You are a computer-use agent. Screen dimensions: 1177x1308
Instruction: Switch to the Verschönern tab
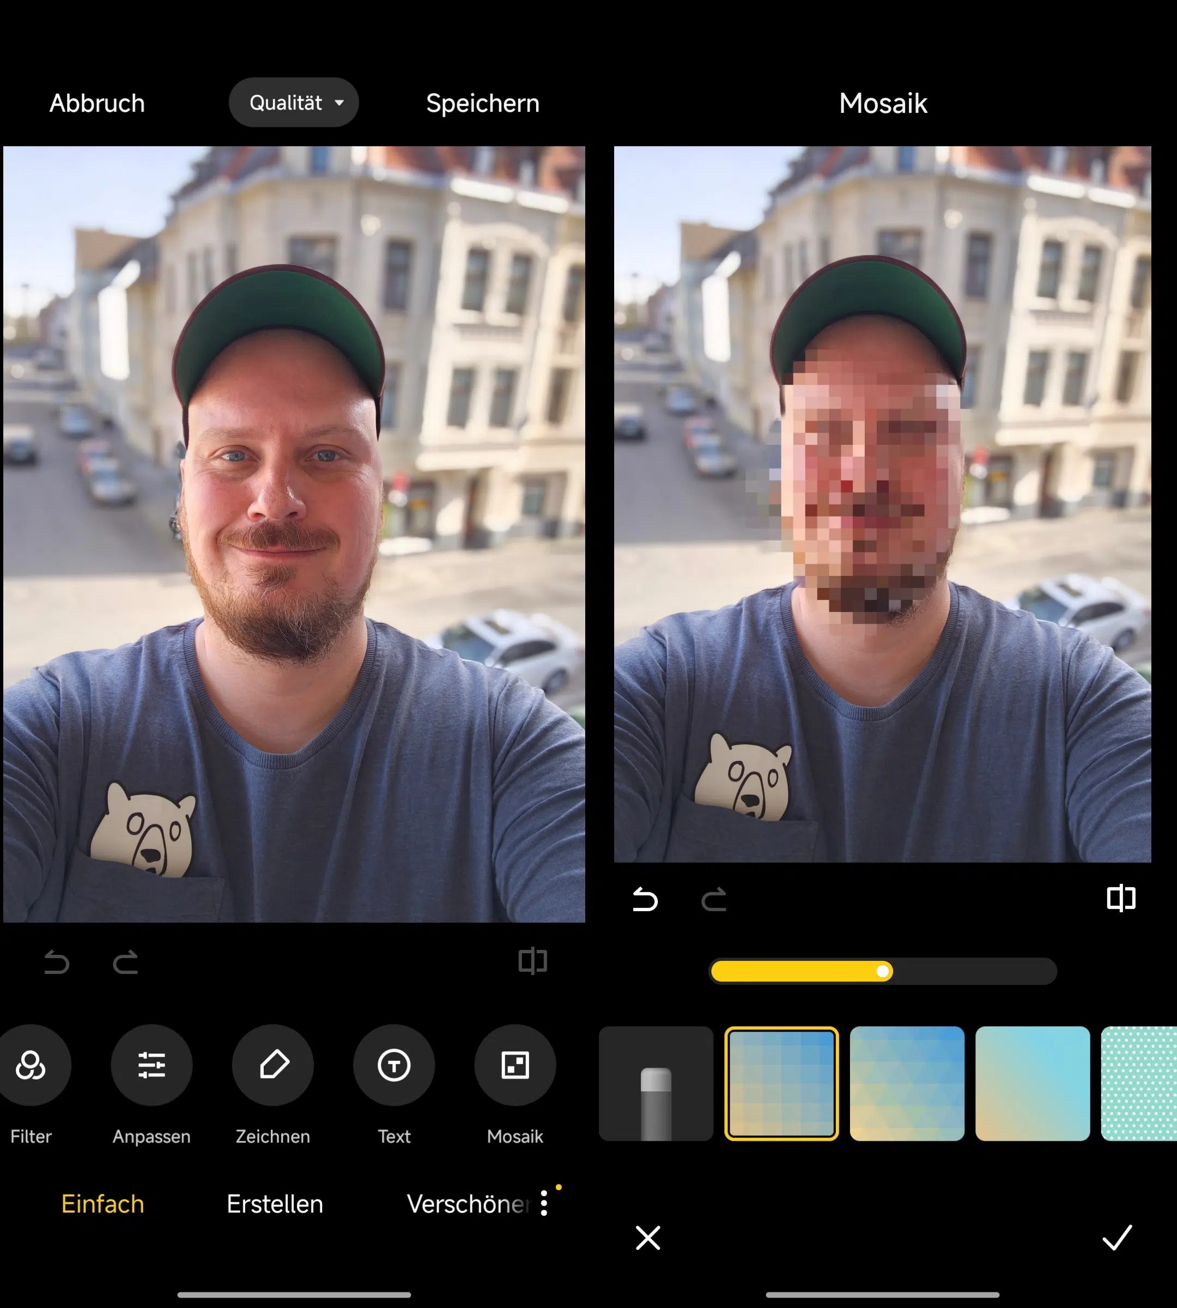pyautogui.click(x=468, y=1204)
